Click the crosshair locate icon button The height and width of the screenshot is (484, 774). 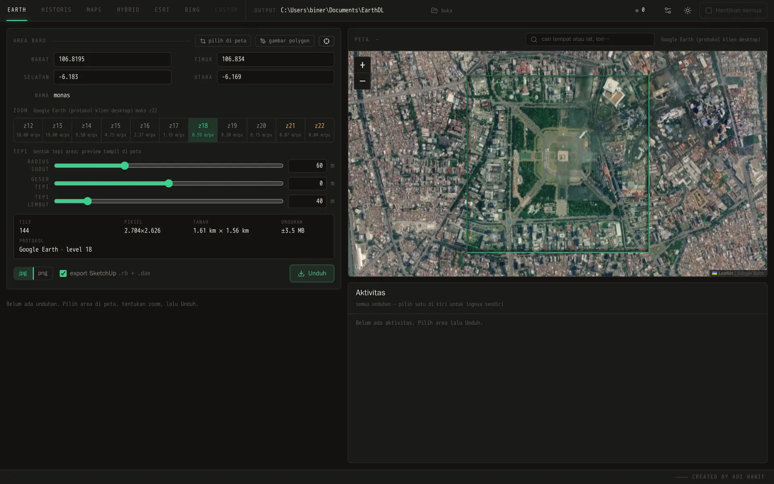tap(327, 41)
